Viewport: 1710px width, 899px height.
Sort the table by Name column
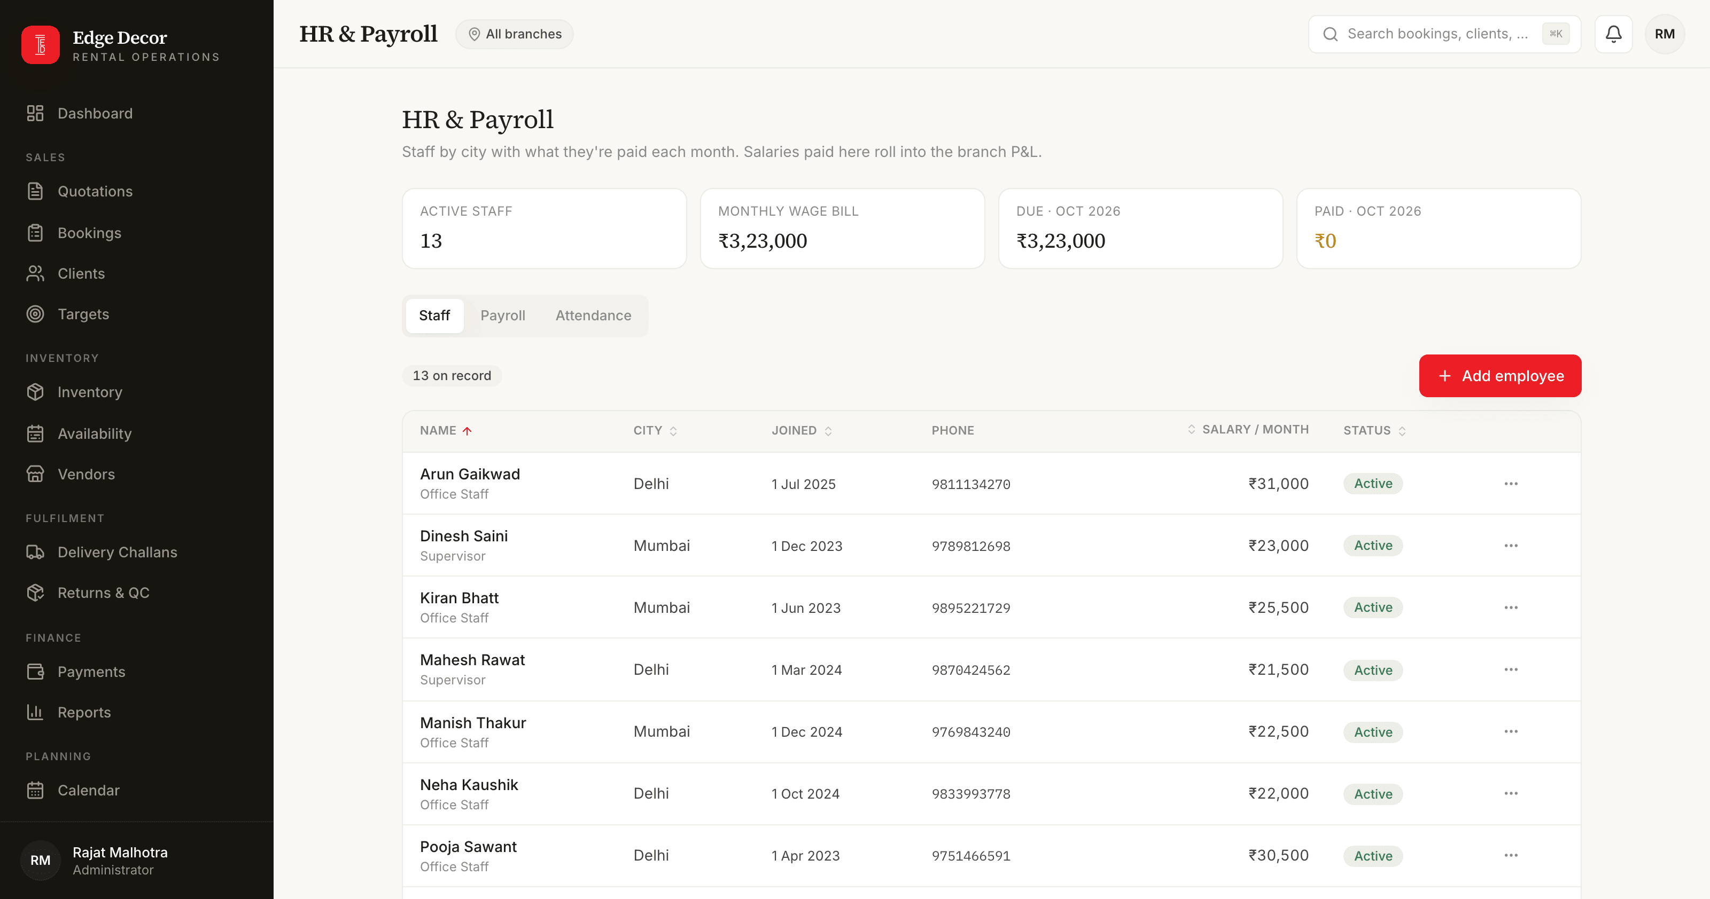(446, 430)
